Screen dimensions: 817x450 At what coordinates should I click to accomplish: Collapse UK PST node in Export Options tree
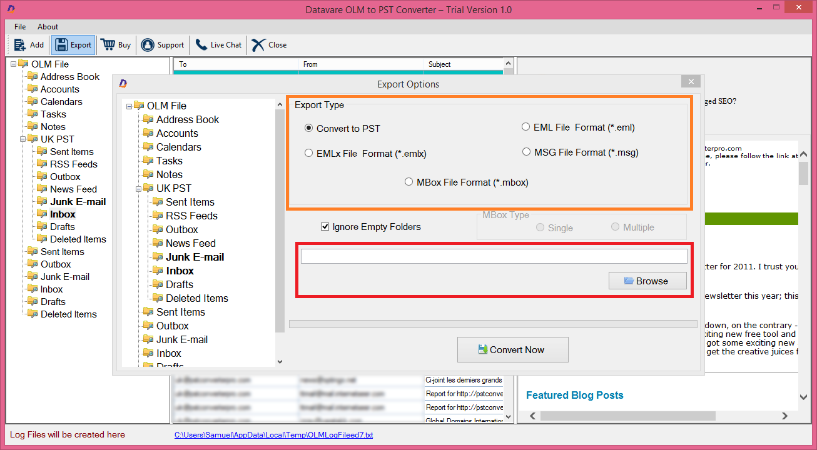coord(139,188)
